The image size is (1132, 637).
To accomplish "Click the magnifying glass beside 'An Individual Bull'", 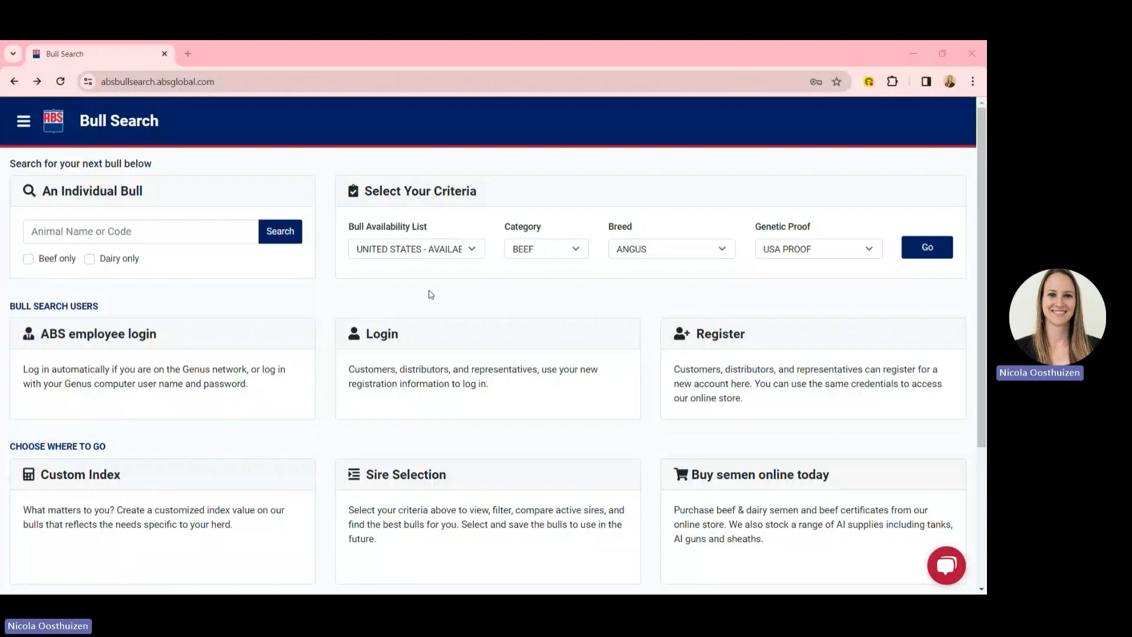I will pos(29,191).
